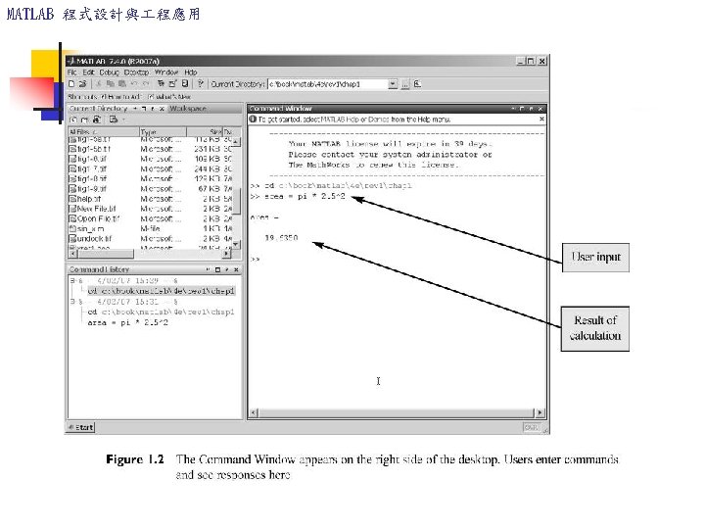
Task: Open the dropdown arrow beside the report view icon
Action: point(123,120)
